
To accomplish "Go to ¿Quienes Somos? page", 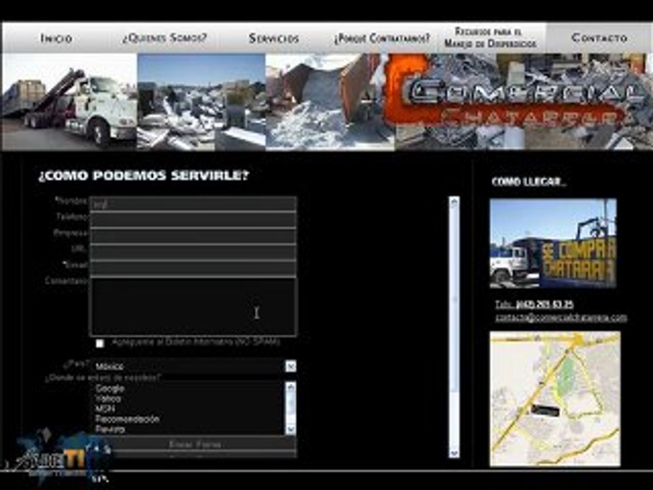I will point(165,38).
